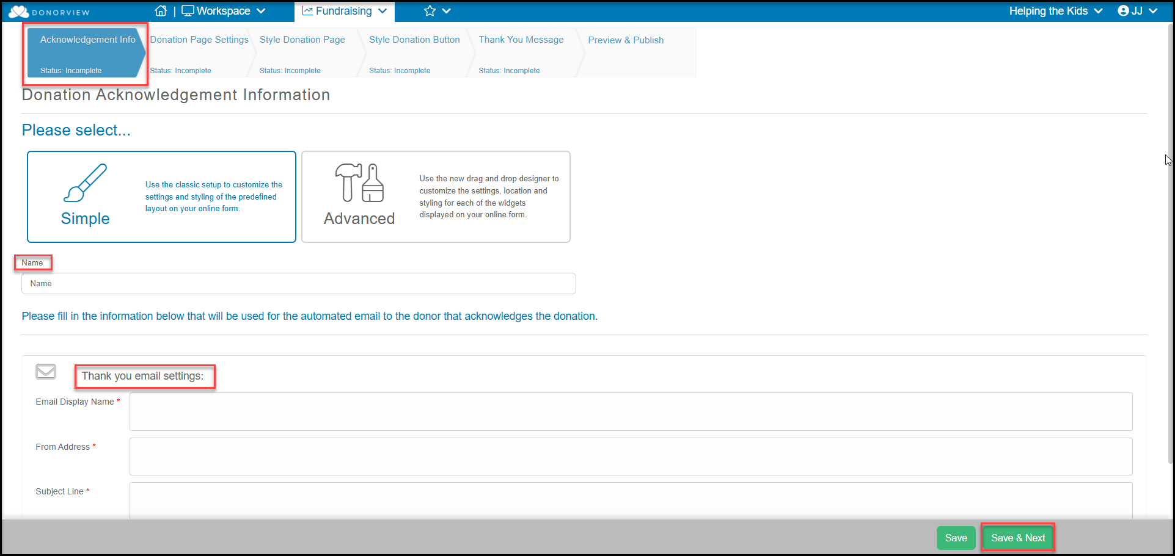The height and width of the screenshot is (556, 1175).
Task: Click the Simple card description text
Action: coord(214,197)
